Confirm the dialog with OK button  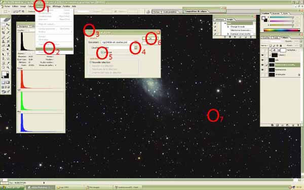(150, 39)
